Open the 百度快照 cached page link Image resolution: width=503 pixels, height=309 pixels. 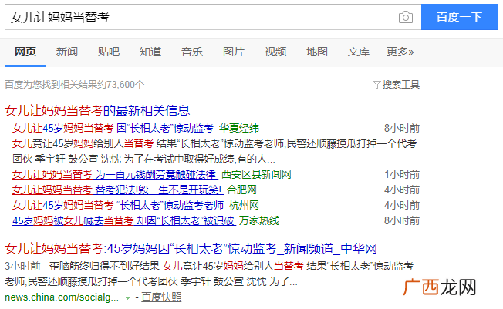(161, 297)
